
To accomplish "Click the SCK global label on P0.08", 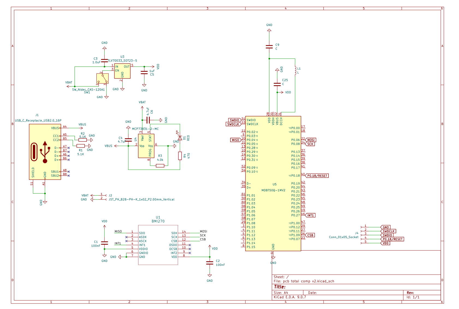I will 310,144.
